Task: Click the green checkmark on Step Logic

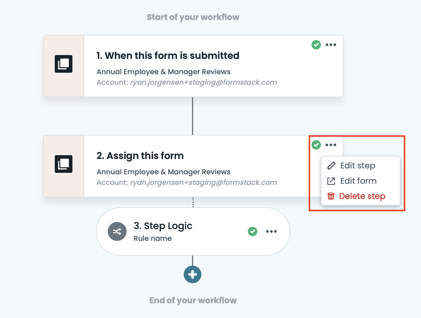Action: coord(253,231)
